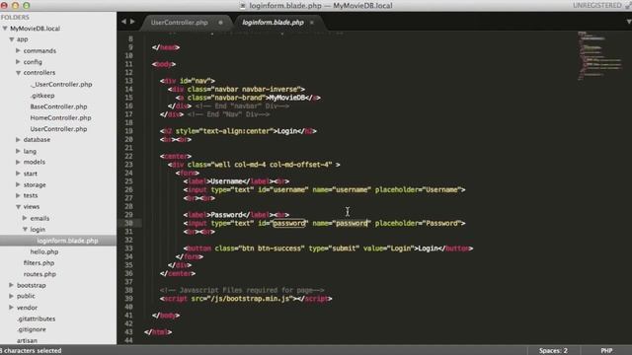Screen dimensions: 632x355
Task: Open HomeController.php file
Action: coord(61,118)
